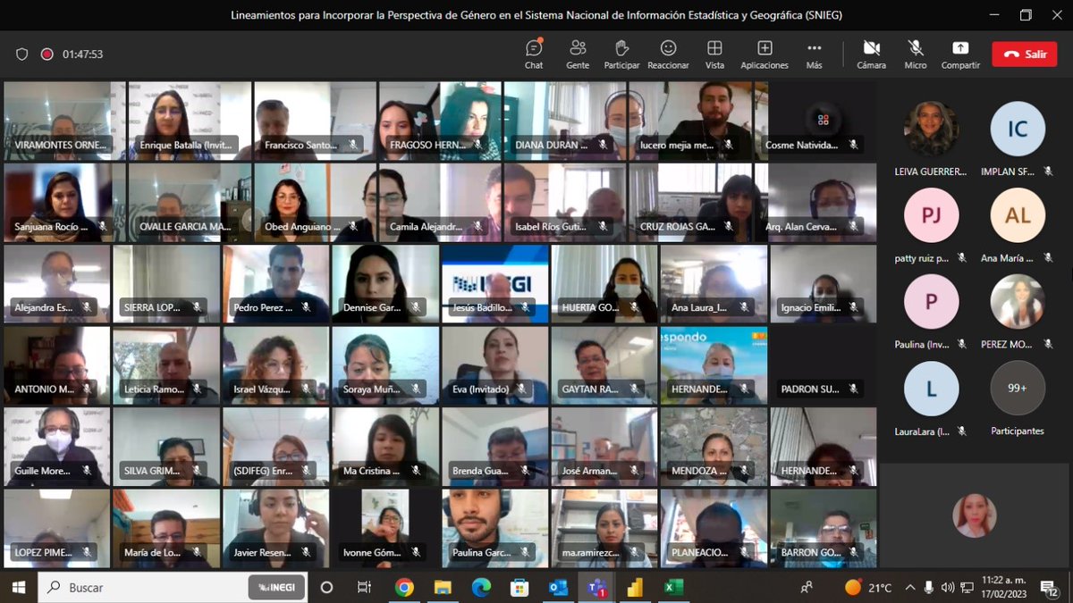
Task: Switch to Microsoft Teams taskbar icon
Action: [596, 587]
